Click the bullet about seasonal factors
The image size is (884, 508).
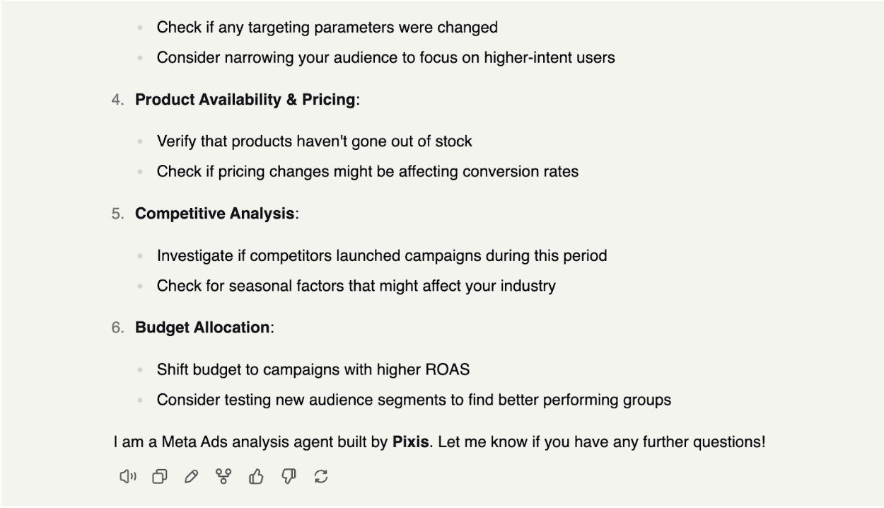(356, 286)
